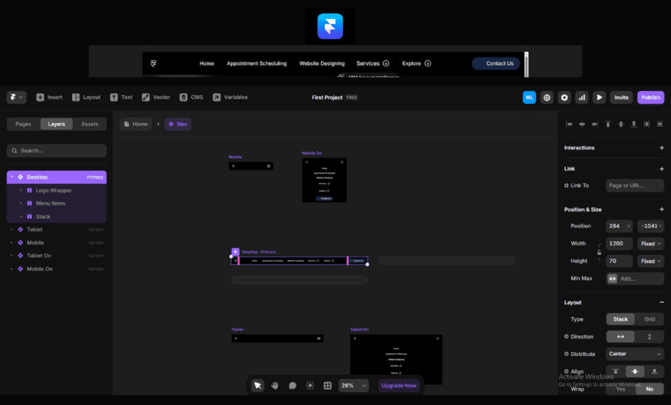Switch to the Assets tab
The height and width of the screenshot is (405, 671).
(x=90, y=124)
